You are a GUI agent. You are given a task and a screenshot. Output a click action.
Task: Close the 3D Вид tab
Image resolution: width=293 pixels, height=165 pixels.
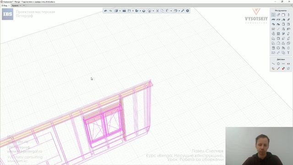9,5
